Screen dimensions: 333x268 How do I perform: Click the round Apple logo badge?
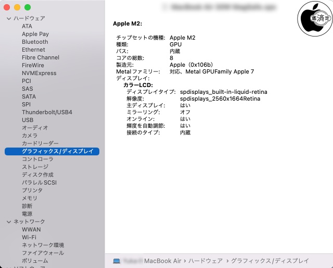coord(314,17)
